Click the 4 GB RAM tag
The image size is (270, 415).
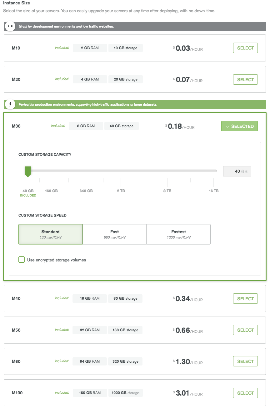tap(90, 79)
